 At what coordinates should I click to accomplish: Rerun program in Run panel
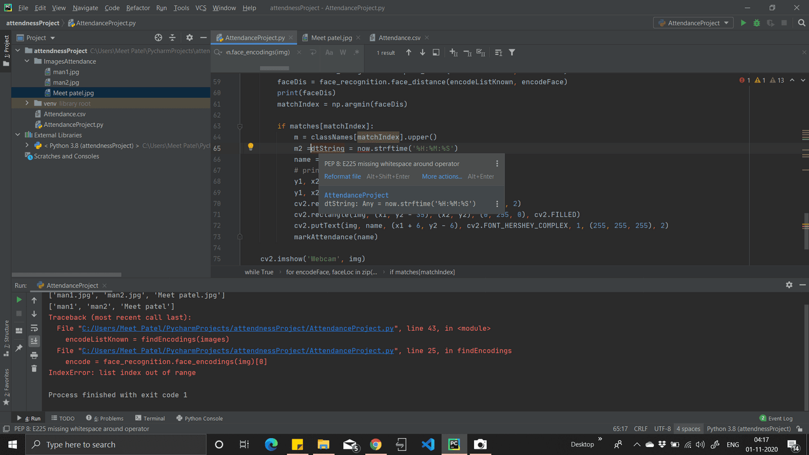[19, 300]
